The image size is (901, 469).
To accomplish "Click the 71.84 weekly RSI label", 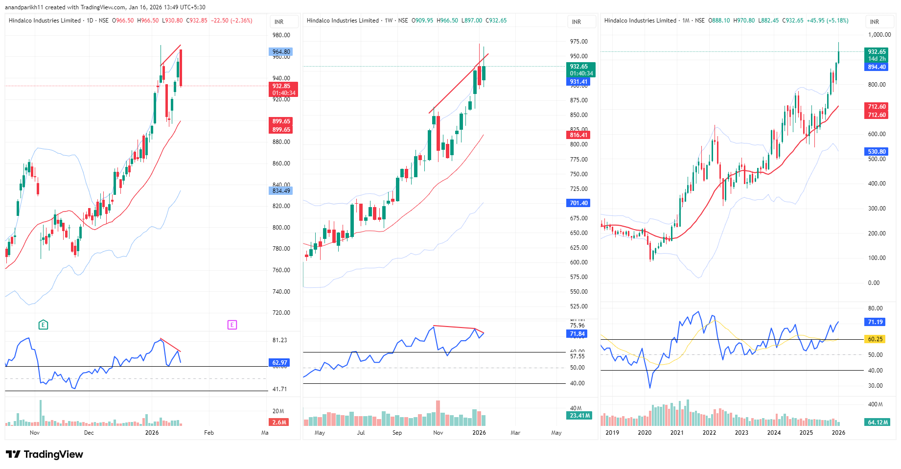I will (x=577, y=334).
